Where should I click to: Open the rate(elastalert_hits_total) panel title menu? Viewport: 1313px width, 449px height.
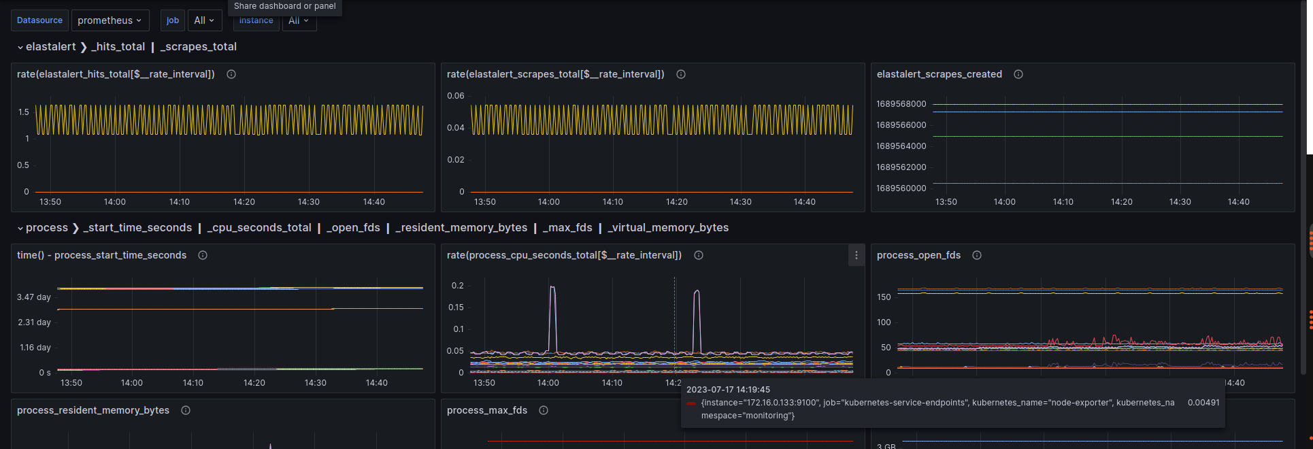tap(116, 74)
